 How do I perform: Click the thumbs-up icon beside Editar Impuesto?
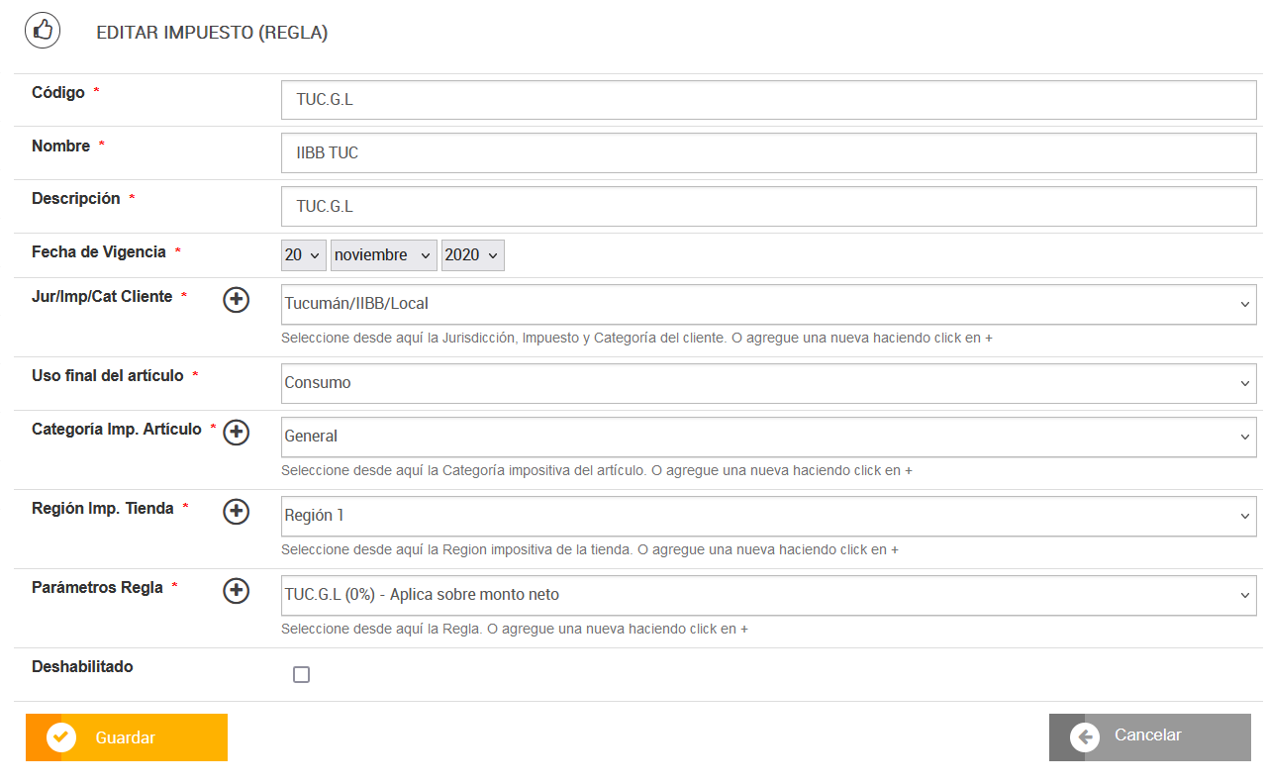(x=43, y=31)
